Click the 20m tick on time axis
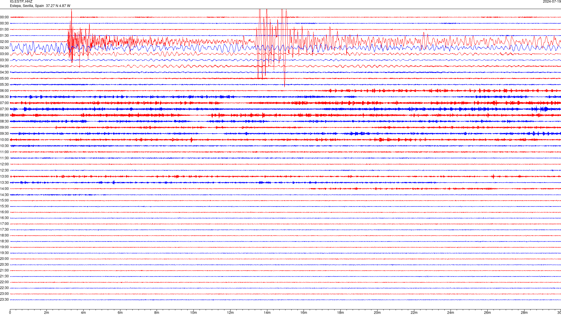 pyautogui.click(x=377, y=313)
